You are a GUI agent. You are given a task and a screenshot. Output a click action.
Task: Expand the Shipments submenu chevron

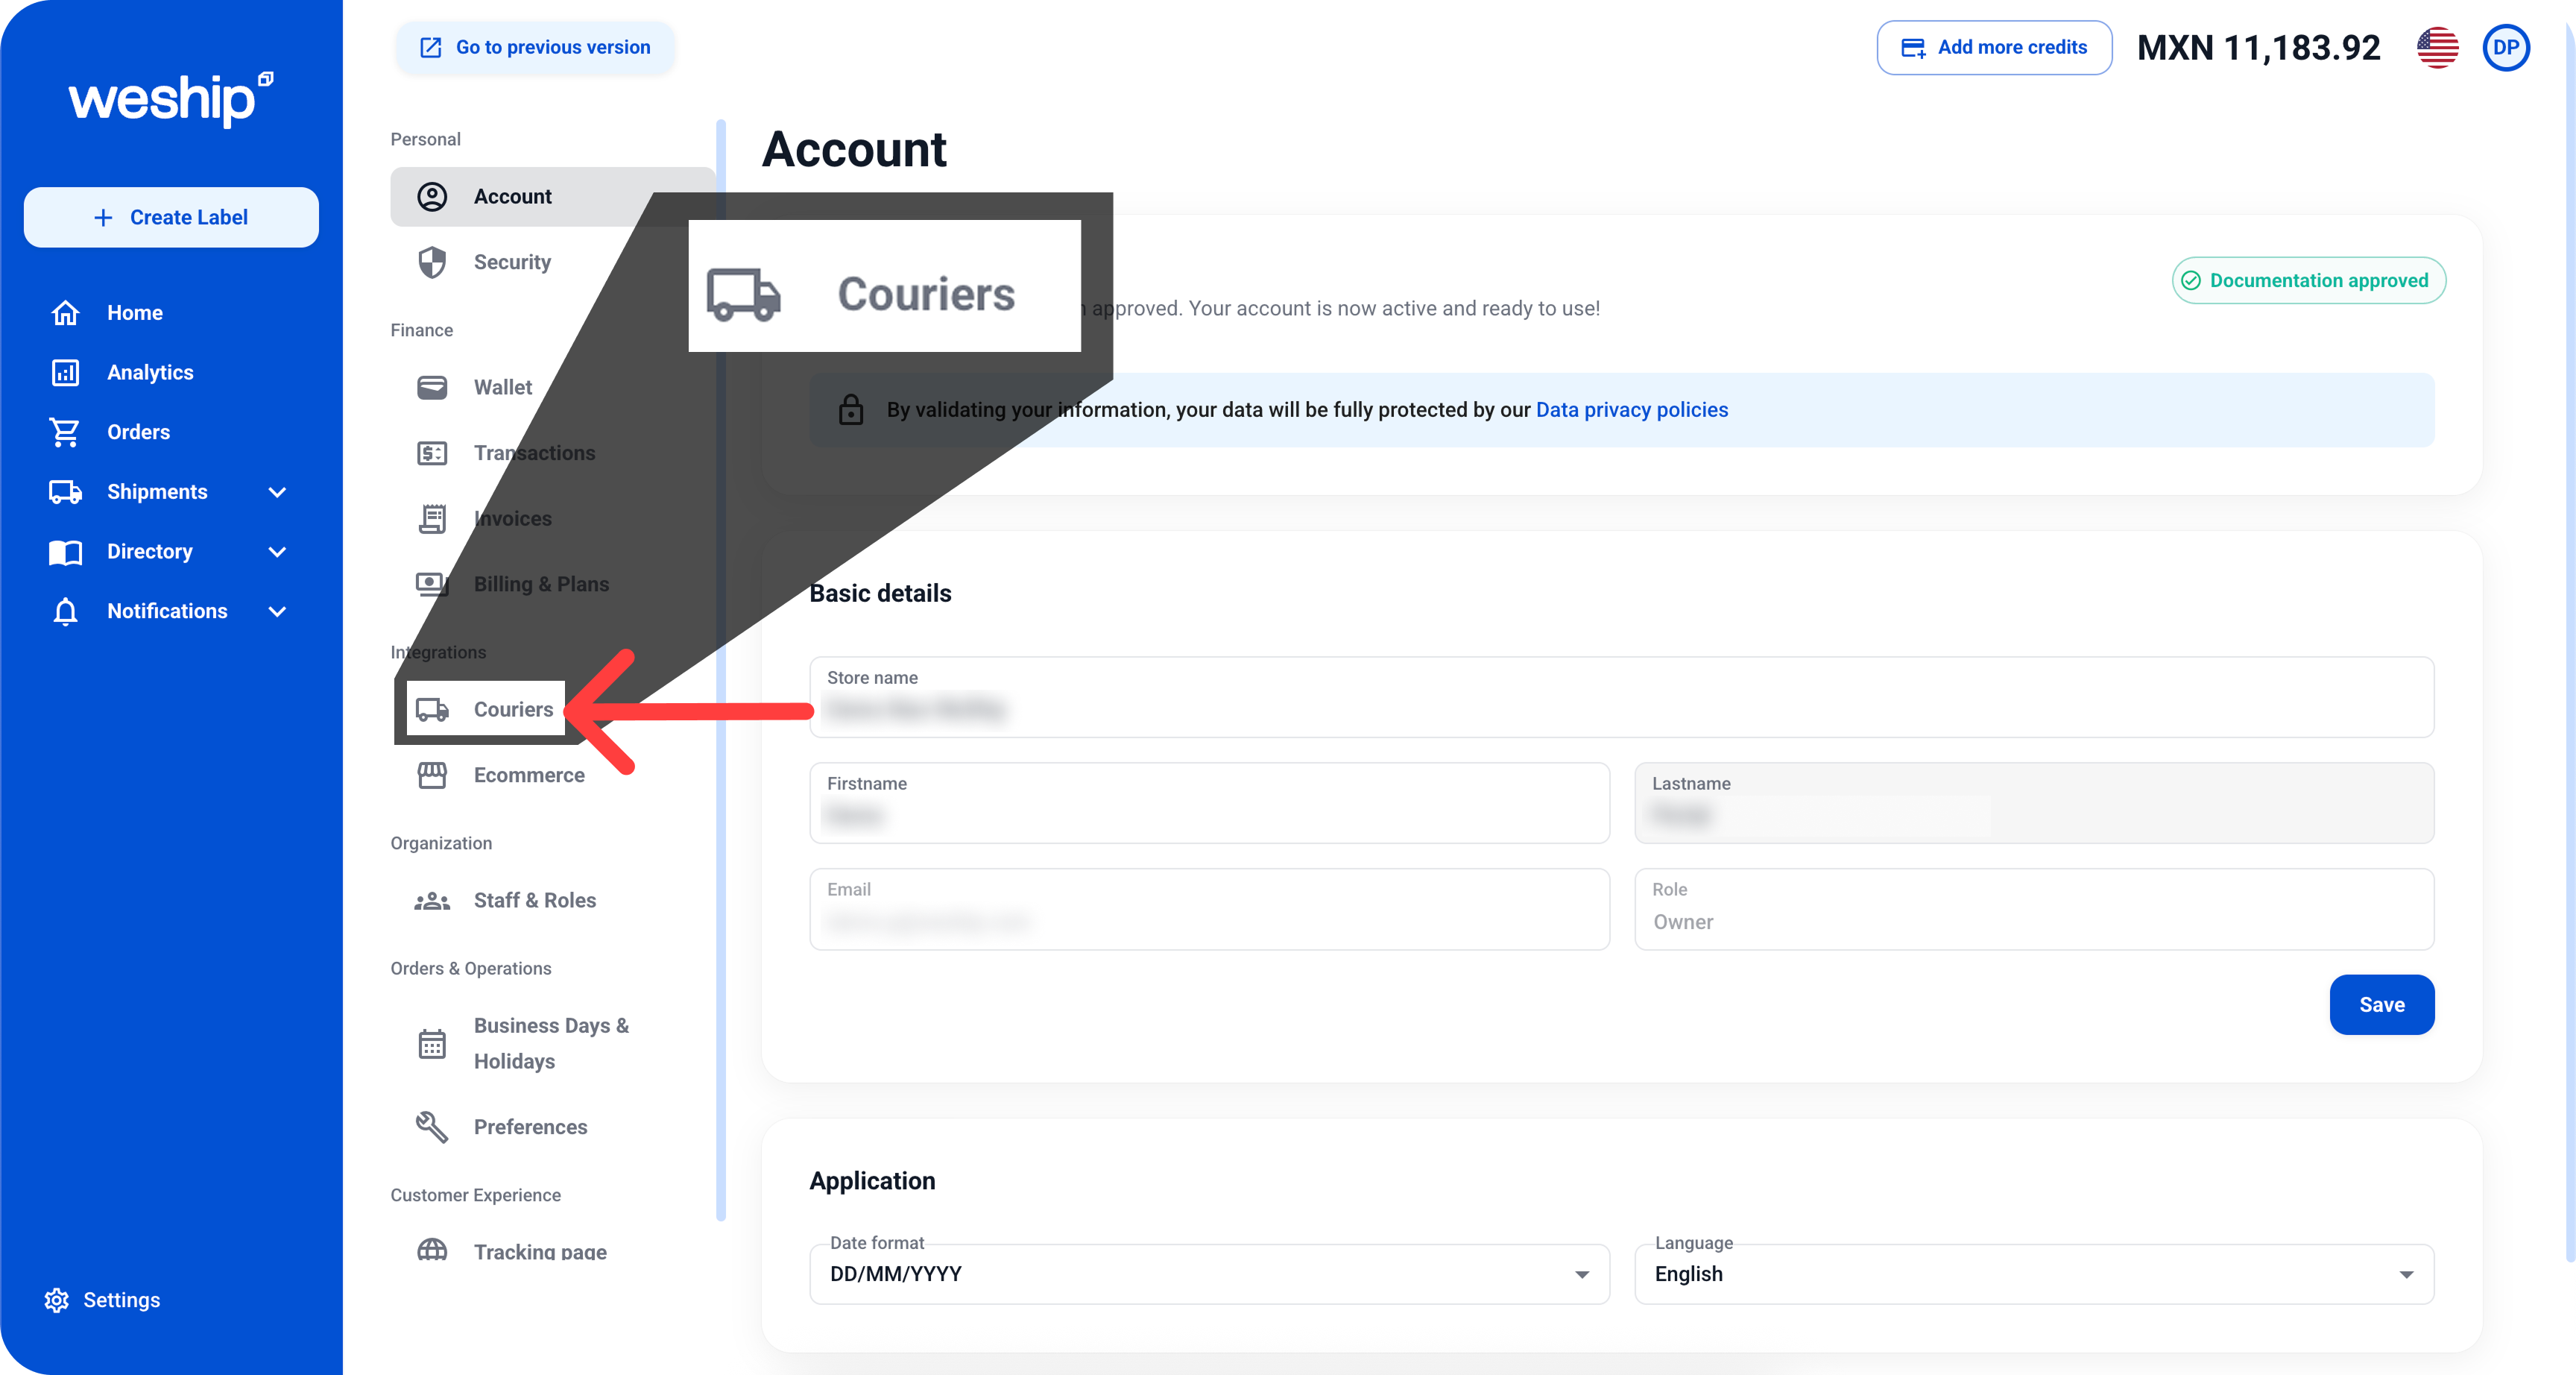pos(277,492)
